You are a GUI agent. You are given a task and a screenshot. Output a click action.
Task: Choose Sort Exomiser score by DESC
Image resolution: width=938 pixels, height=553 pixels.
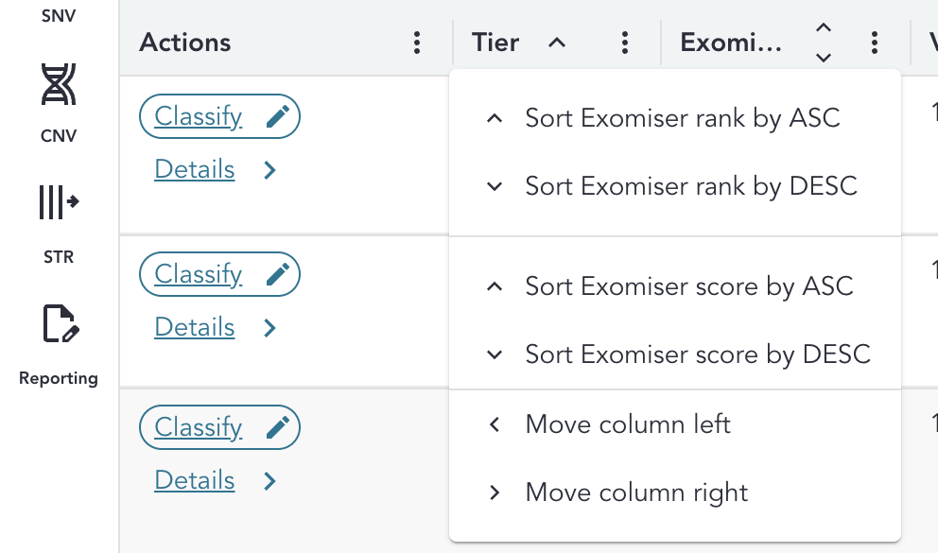click(697, 354)
